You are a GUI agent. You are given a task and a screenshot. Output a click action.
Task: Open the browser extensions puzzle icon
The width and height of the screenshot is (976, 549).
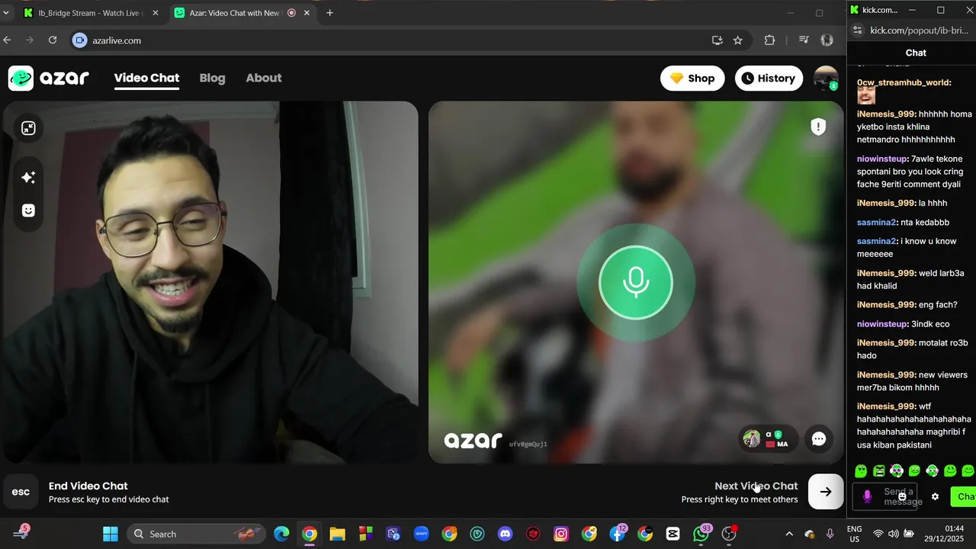(769, 40)
